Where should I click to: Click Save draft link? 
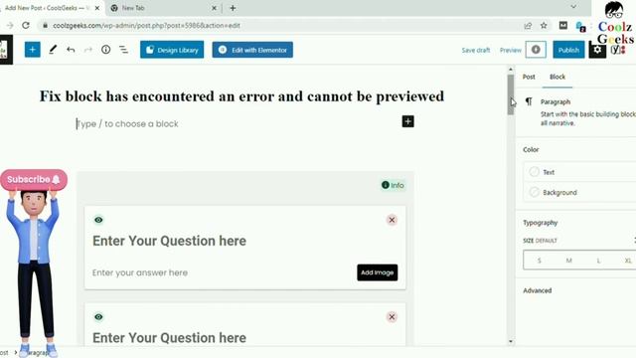(x=476, y=50)
